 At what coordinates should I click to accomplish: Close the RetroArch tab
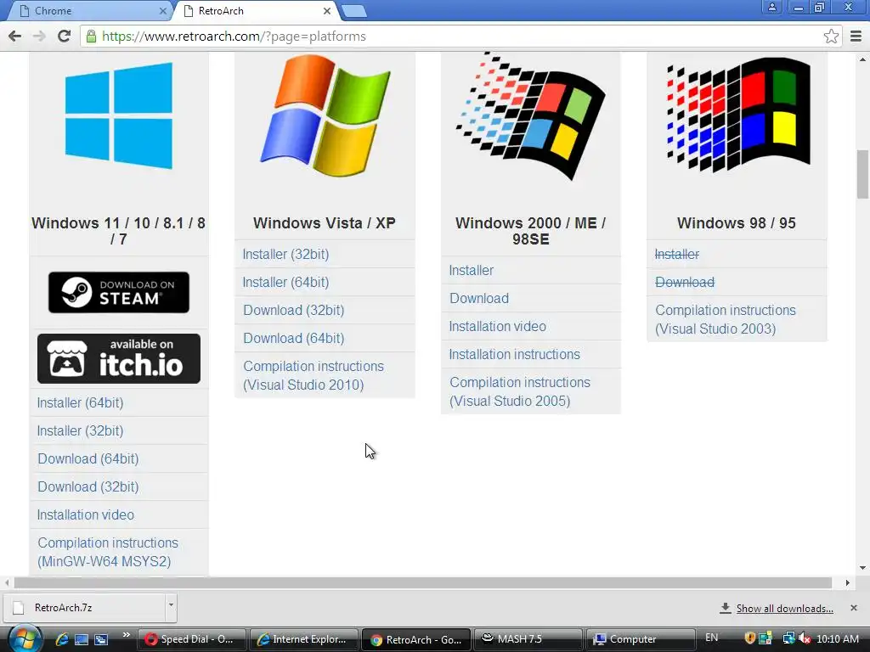(x=327, y=11)
